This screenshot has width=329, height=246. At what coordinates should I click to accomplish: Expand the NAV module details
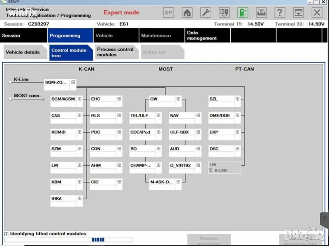(x=198, y=115)
